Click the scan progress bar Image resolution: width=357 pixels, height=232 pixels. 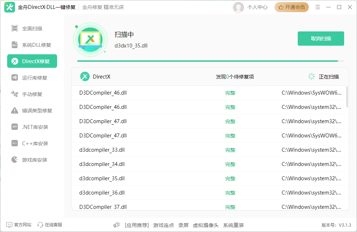click(x=211, y=61)
